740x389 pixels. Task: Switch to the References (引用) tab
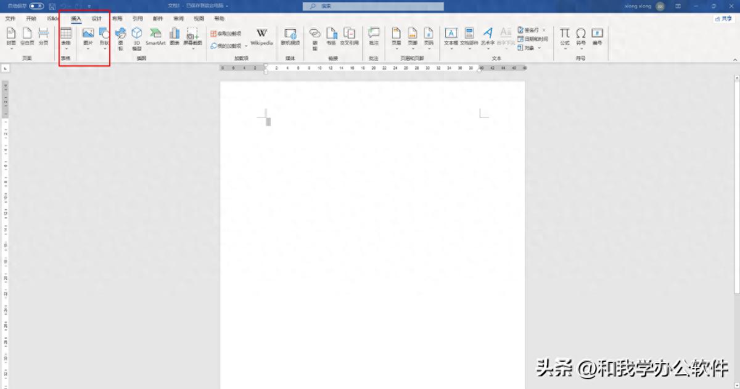tap(138, 18)
